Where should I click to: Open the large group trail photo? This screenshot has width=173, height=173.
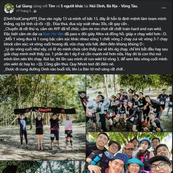[129, 103]
